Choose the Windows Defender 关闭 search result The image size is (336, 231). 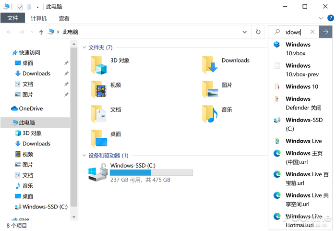(x=300, y=103)
